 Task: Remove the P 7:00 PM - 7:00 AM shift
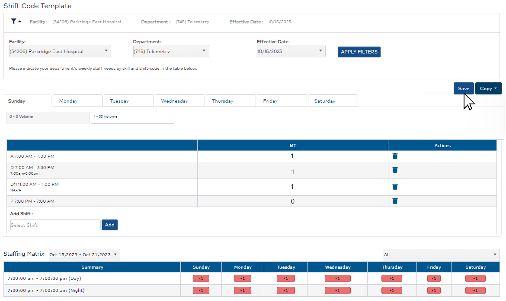[395, 201]
